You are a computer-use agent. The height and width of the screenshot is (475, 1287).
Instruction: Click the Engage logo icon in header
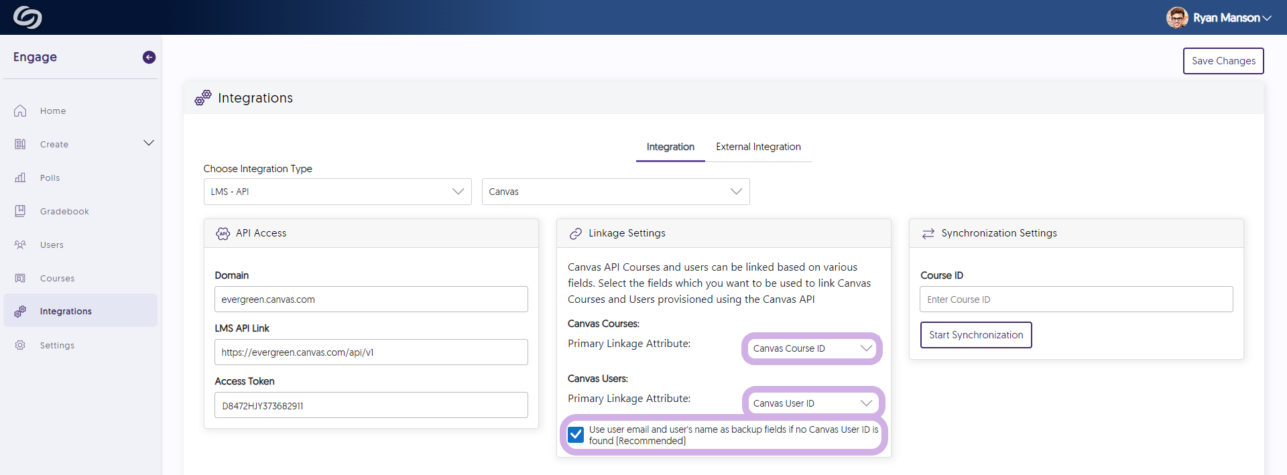pyautogui.click(x=27, y=17)
